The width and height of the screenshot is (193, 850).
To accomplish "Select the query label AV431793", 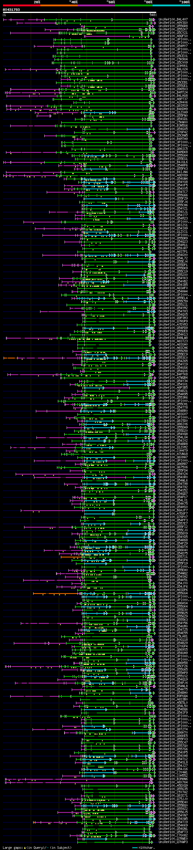I will coord(11,10).
